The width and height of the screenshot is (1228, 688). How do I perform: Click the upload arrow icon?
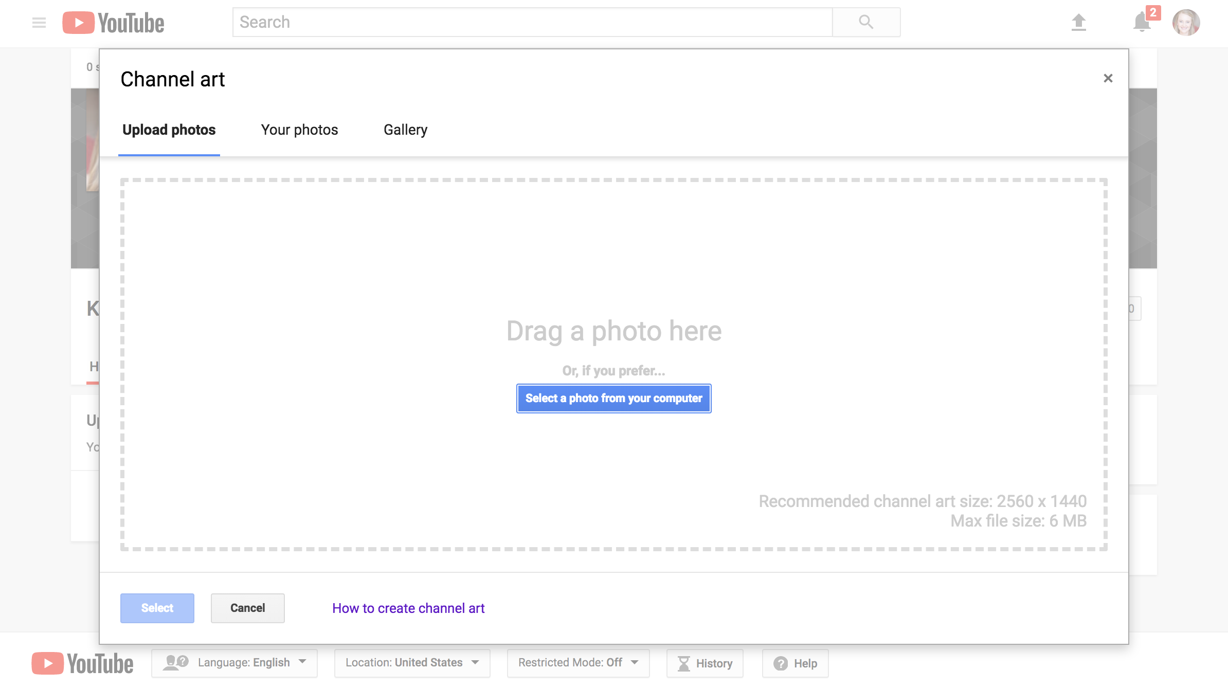click(1078, 22)
